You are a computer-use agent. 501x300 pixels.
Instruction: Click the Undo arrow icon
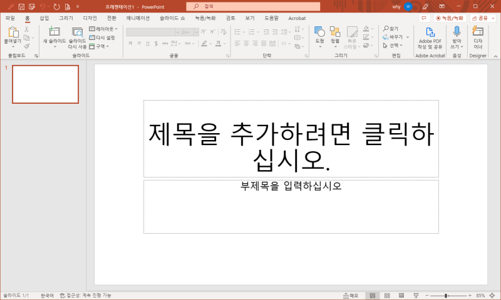(43, 7)
